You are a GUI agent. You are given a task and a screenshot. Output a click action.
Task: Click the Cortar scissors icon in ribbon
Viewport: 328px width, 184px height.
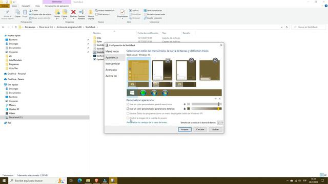[30, 11]
